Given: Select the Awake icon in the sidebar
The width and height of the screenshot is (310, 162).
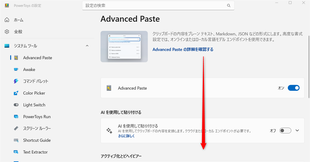Looking at the screenshot, I should point(16,69).
